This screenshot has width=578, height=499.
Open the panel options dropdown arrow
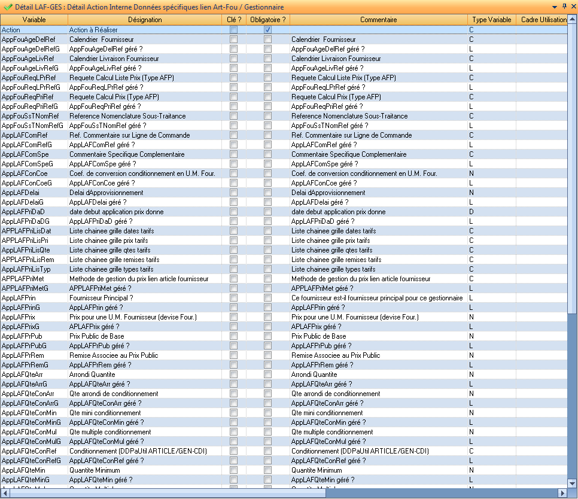(x=555, y=7)
